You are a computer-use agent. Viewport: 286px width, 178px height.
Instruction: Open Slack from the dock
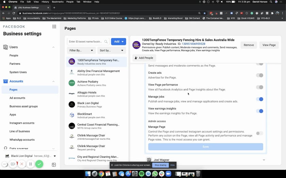pyautogui.click(x=161, y=174)
